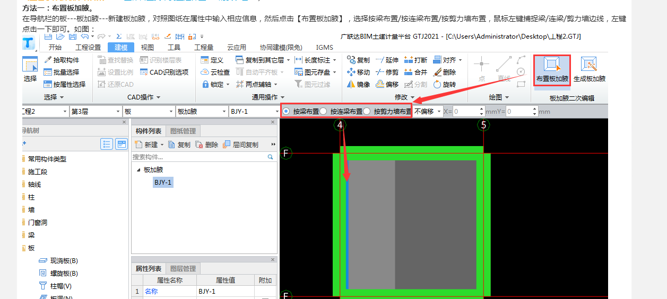Switch to the 图纸管理 tab
Viewport: 667px width, 299px height.
[x=183, y=131]
